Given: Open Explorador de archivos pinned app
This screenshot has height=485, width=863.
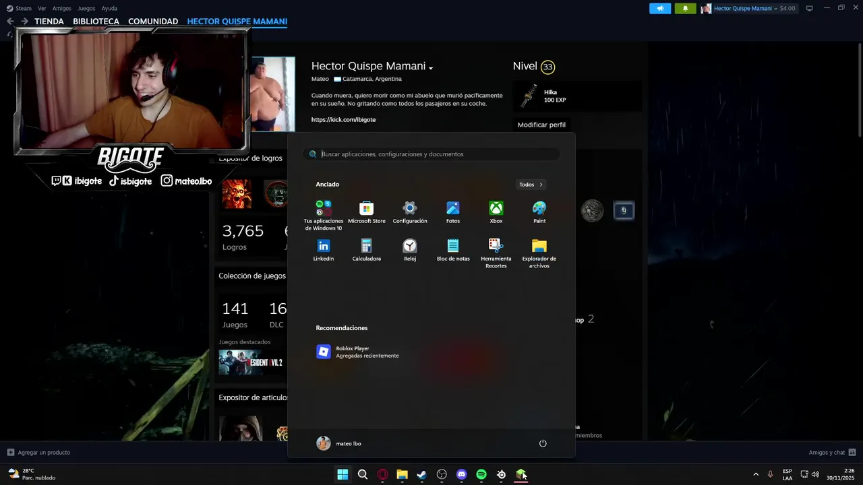Looking at the screenshot, I should (x=539, y=253).
